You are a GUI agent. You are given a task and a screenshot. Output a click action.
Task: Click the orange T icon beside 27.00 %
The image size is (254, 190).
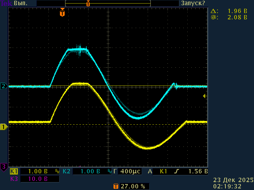click(115, 186)
